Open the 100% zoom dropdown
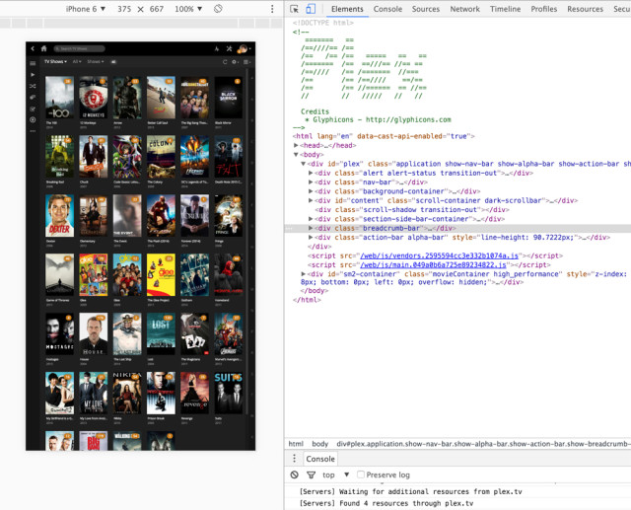Image resolution: width=631 pixels, height=510 pixels. [188, 9]
